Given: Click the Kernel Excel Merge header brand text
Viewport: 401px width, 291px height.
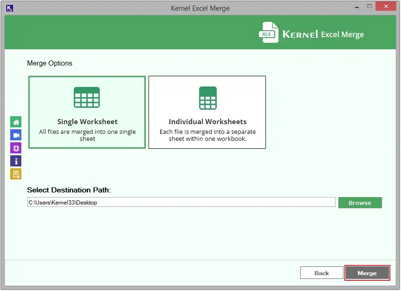Looking at the screenshot, I should (x=323, y=34).
